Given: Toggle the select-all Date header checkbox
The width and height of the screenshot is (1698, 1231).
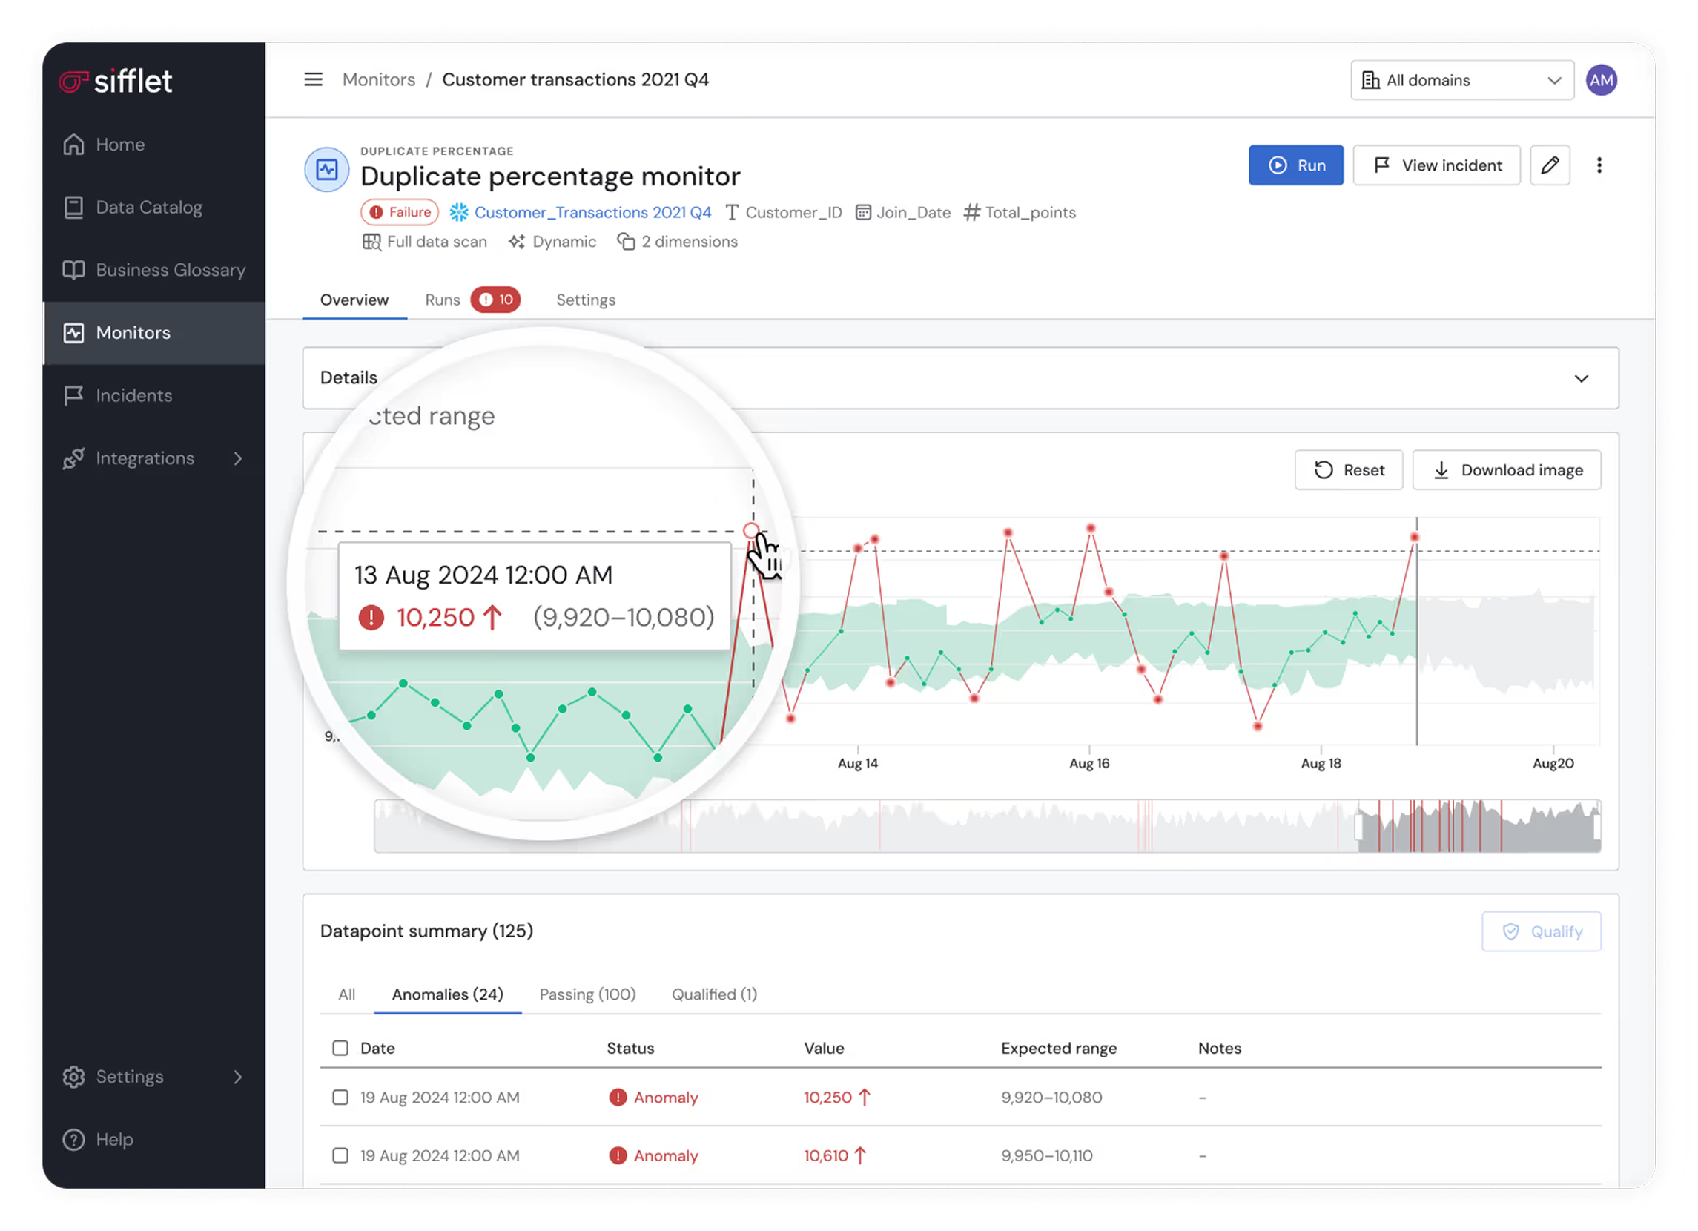Looking at the screenshot, I should pyautogui.click(x=340, y=1048).
